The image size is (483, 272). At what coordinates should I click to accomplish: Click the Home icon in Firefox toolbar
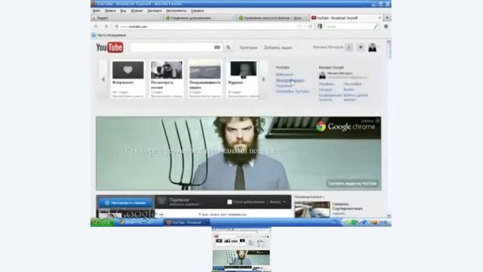386,26
